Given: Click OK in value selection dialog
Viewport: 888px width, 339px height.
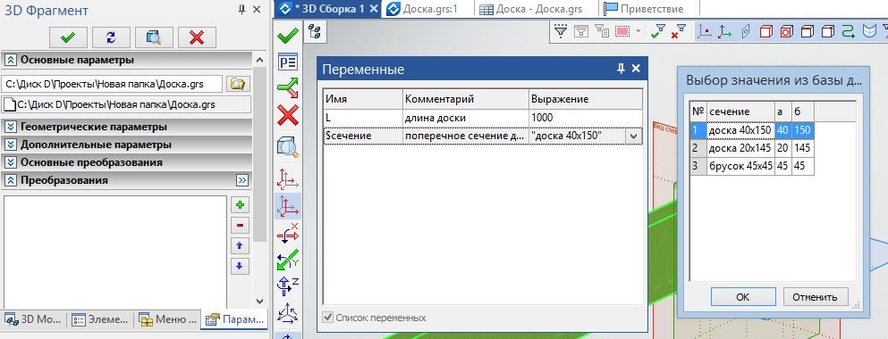Looking at the screenshot, I should pos(743,296).
